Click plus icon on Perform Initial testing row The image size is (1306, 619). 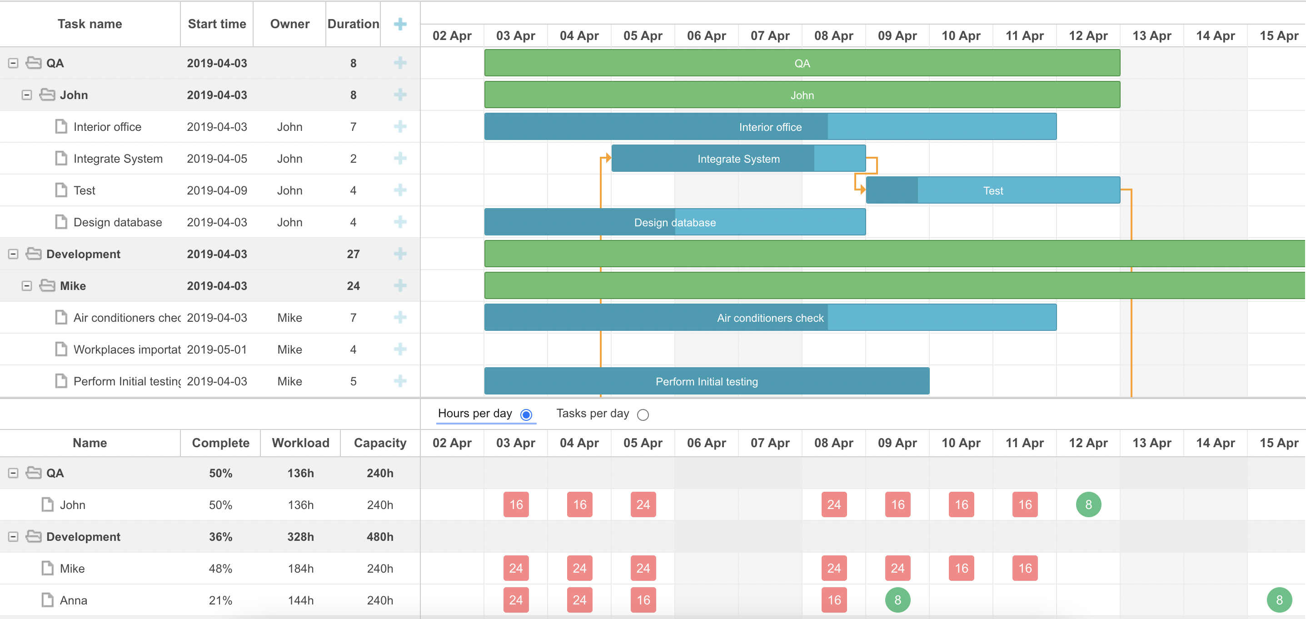pyautogui.click(x=400, y=381)
